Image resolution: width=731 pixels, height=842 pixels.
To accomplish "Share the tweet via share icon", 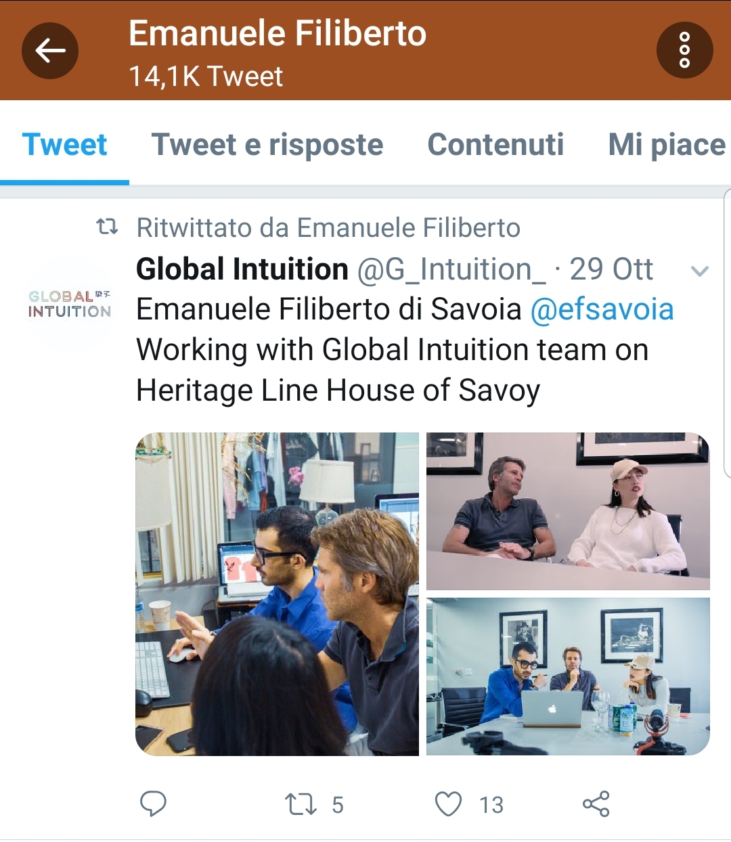I will [596, 804].
